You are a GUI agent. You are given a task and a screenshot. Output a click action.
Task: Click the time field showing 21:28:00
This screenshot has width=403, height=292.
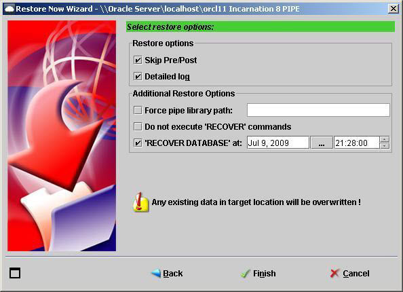pos(356,143)
